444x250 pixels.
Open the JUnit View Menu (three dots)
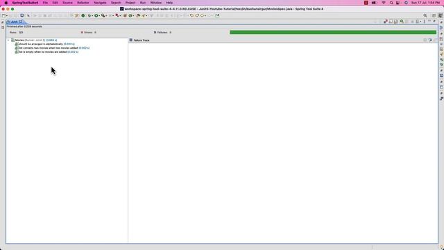424,22
